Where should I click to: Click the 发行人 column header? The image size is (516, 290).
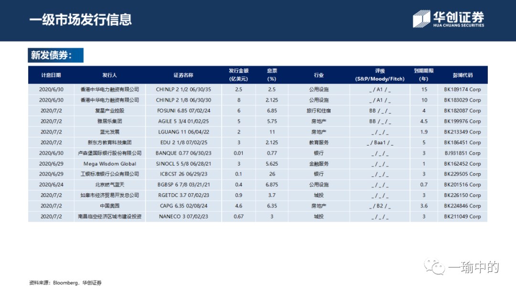pyautogui.click(x=109, y=75)
